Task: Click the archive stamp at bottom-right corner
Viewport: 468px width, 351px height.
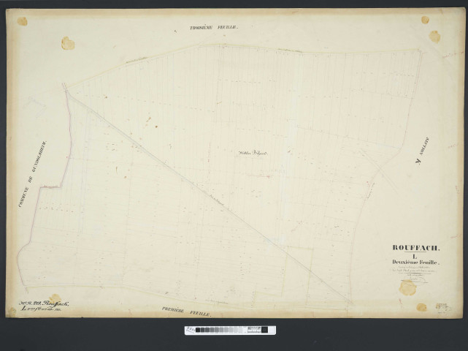Action: coord(442,308)
